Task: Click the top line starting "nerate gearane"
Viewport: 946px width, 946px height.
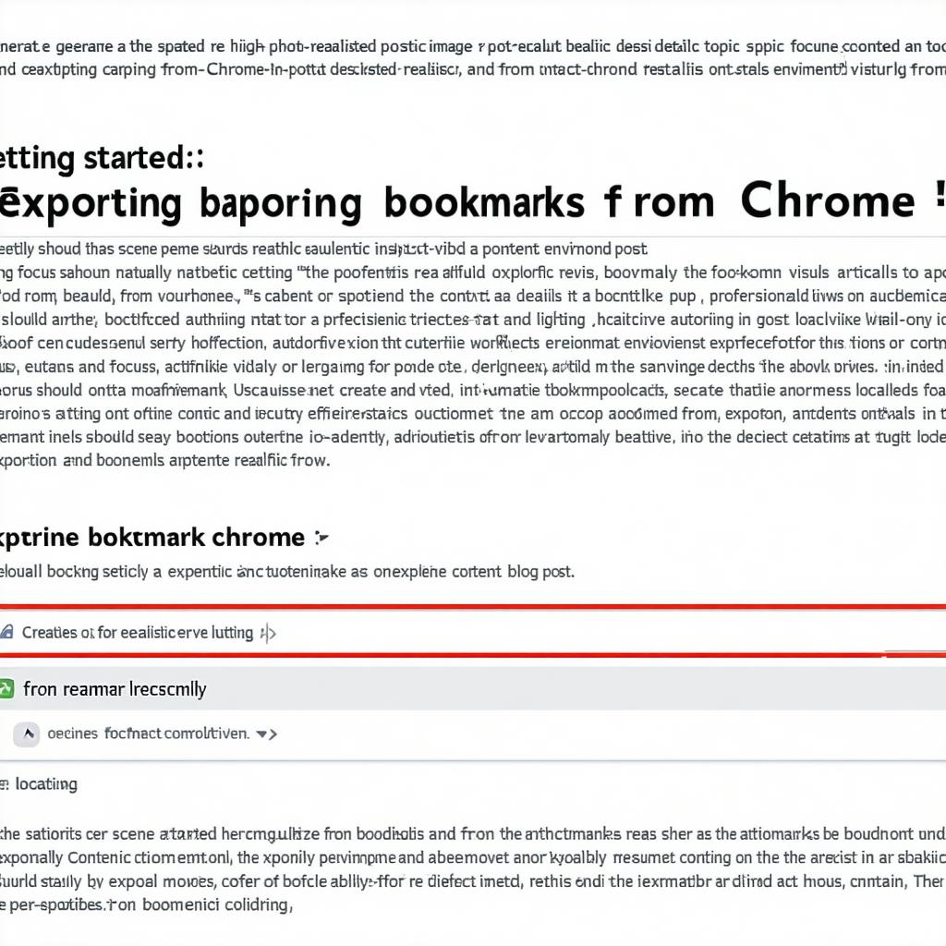Action: (462, 45)
